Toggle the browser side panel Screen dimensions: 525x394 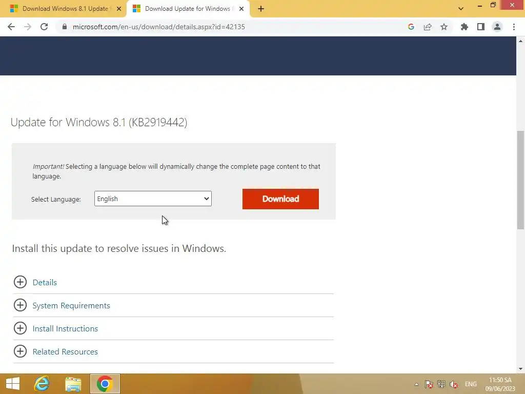(481, 27)
